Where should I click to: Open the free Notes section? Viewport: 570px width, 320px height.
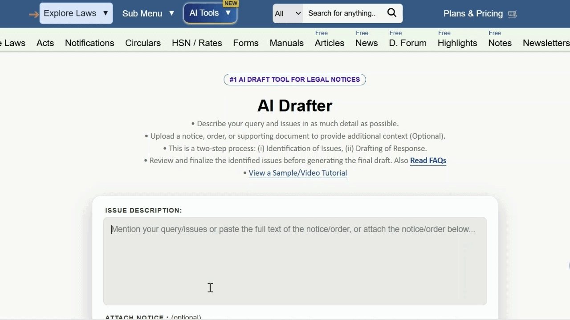click(x=500, y=43)
